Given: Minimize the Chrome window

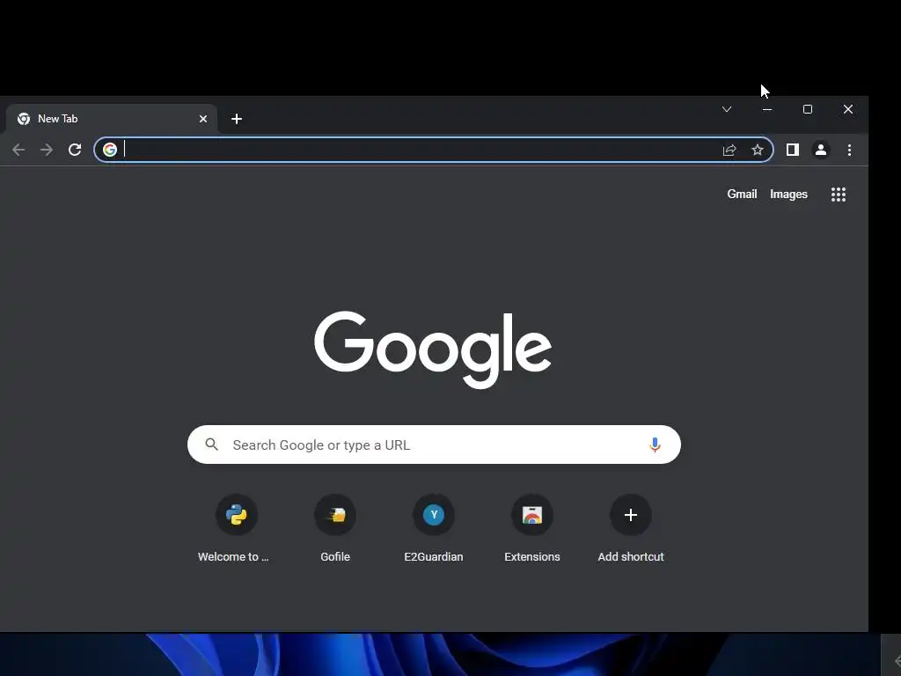Looking at the screenshot, I should click(767, 109).
